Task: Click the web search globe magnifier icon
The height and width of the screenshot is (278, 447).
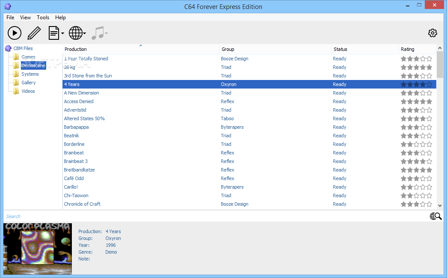Action: pos(435,216)
